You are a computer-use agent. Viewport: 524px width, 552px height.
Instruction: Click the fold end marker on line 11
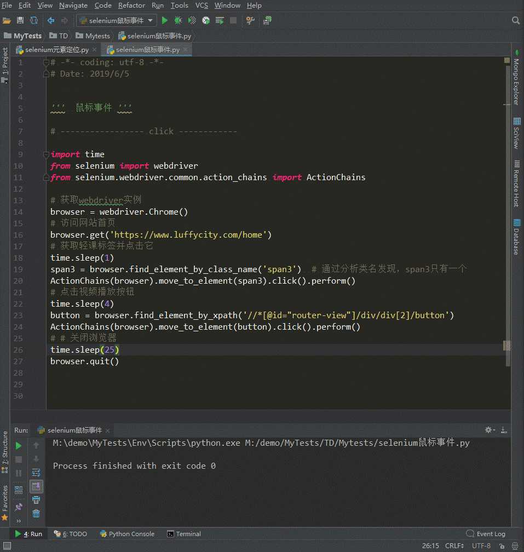pos(46,177)
